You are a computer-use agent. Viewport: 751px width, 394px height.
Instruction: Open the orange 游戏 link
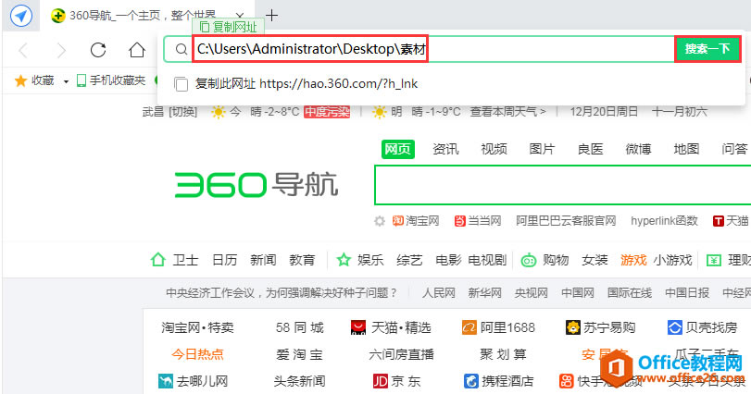[633, 260]
